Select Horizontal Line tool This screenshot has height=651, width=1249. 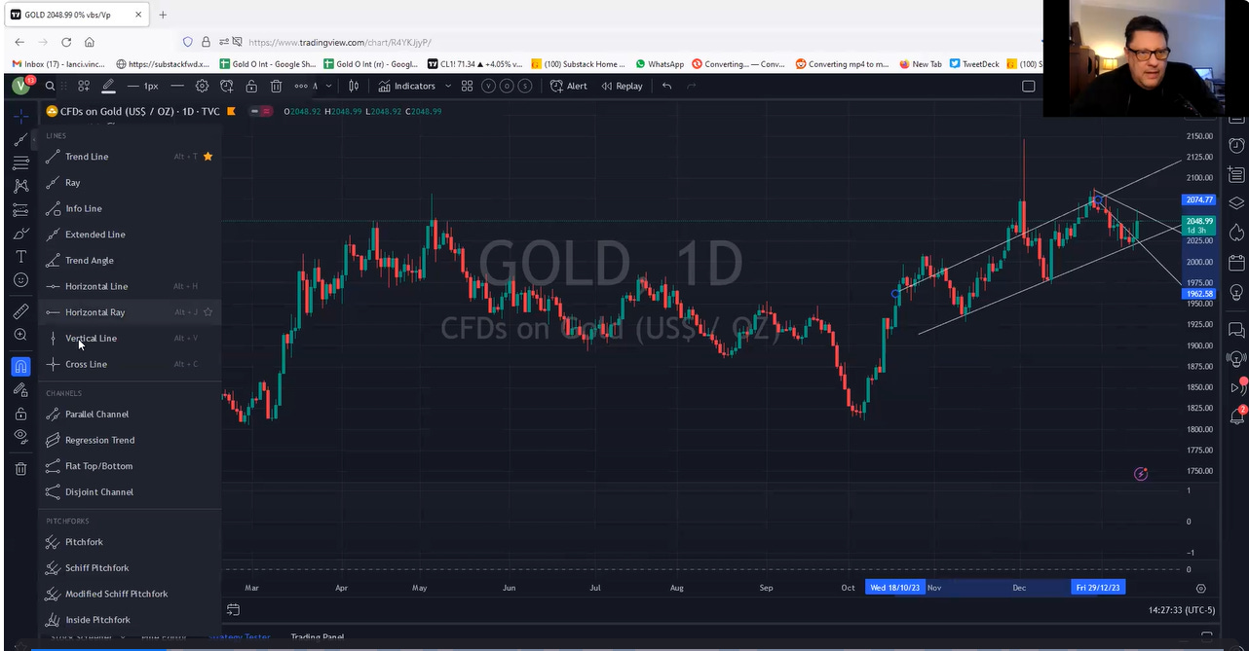click(129, 286)
